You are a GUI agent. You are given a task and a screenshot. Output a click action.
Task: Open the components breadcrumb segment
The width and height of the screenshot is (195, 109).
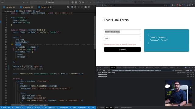click(x=9, y=11)
